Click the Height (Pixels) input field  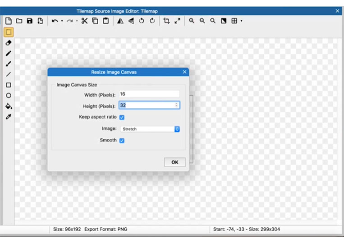[x=149, y=105]
